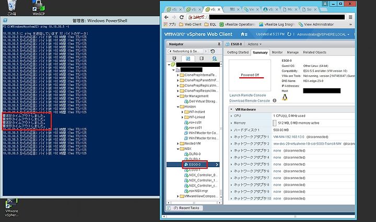Image resolution: width=376 pixels, height=222 pixels.
Task: Expand the ハードディスク 1 row
Action: click(x=231, y=130)
